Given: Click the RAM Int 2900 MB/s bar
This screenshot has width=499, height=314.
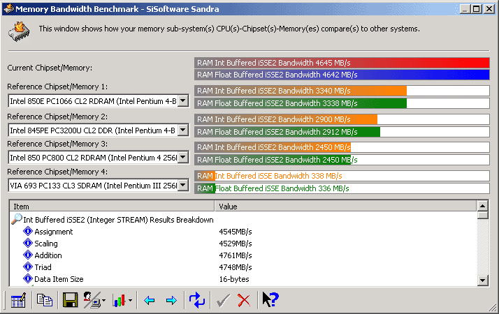Looking at the screenshot, I should (342, 119).
